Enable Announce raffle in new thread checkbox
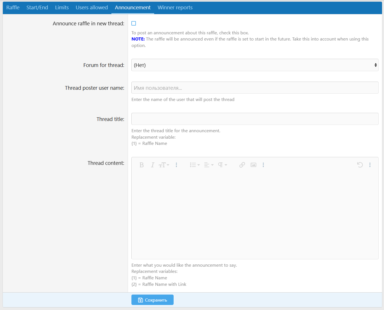This screenshot has height=310, width=384. click(x=134, y=23)
